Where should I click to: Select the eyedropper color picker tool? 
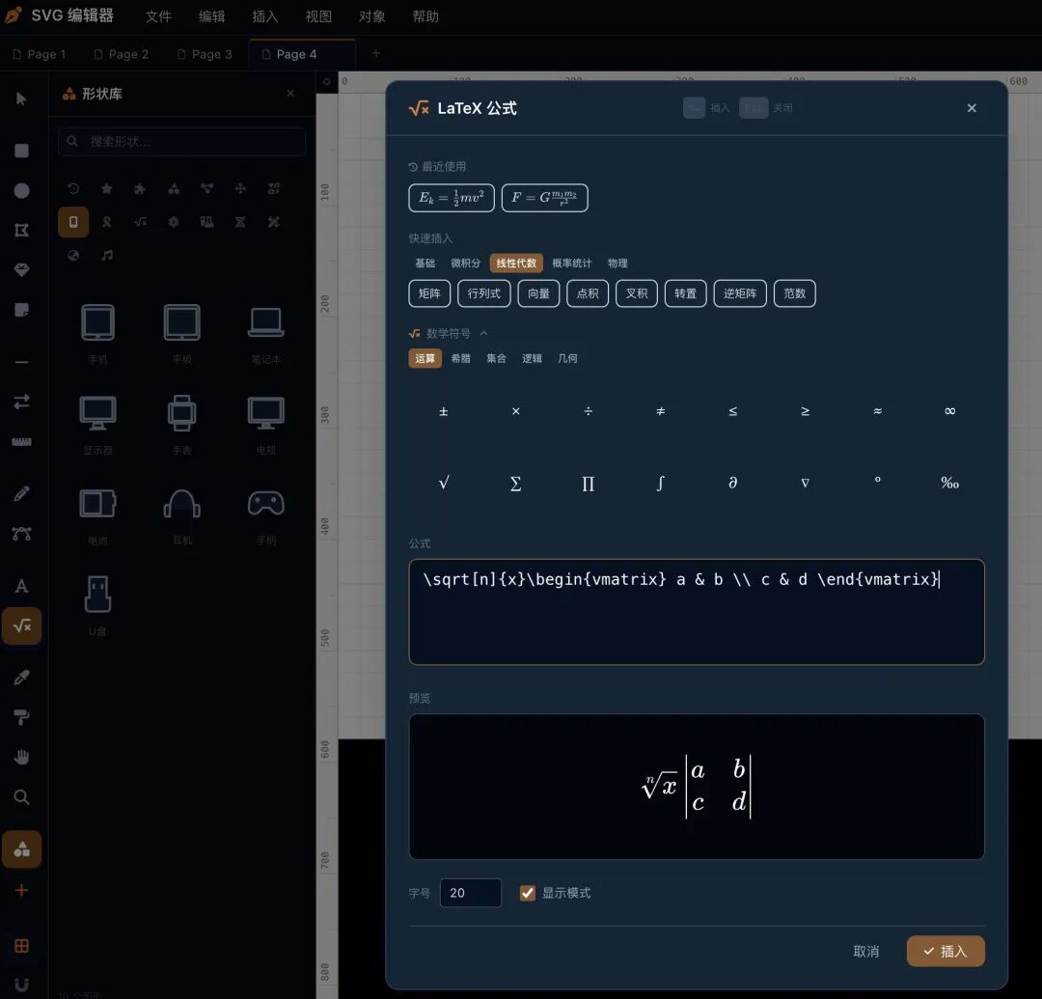coord(21,678)
